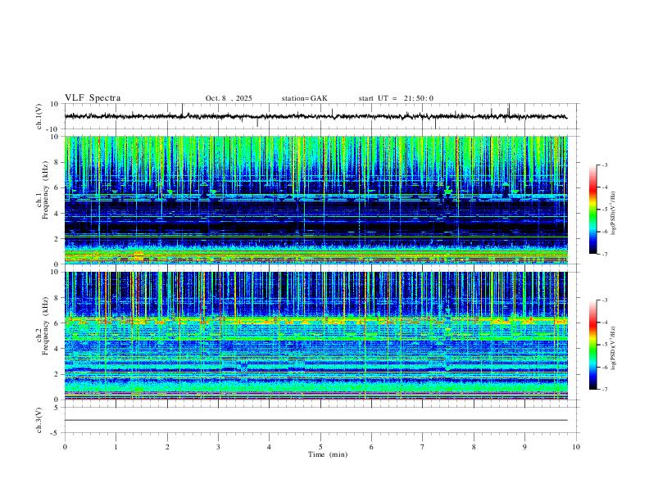Click the "-3" tick on ch.1 colorbar
The width and height of the screenshot is (649, 501).
tap(605, 165)
